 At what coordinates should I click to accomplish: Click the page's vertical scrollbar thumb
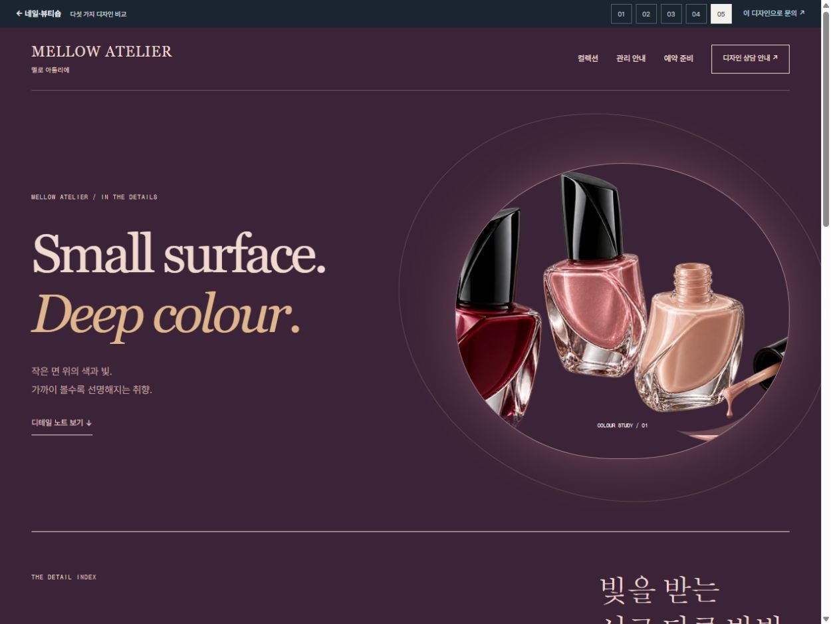826,120
